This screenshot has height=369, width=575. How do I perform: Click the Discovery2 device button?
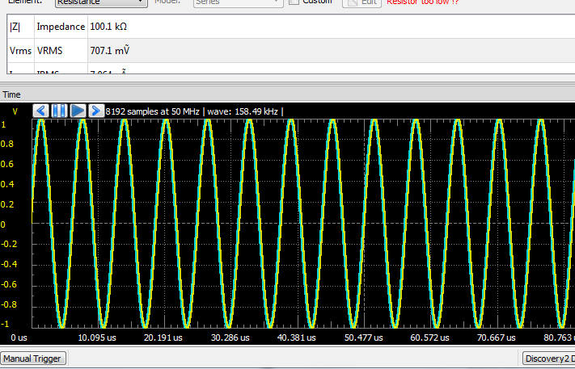pyautogui.click(x=548, y=359)
